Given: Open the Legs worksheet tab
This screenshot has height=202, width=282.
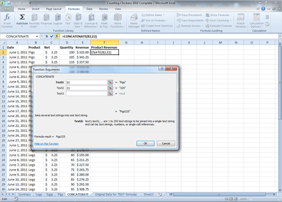Looking at the screenshot, I should tap(39, 194).
